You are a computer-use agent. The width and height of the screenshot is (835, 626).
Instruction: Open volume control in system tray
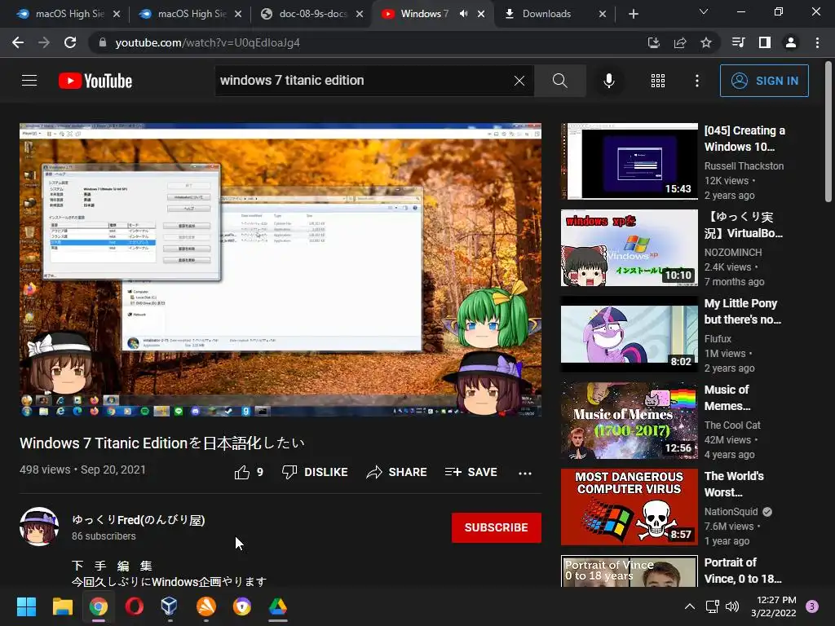point(733,606)
